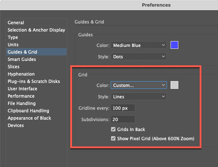218x167 pixels.
Task: Click the gray grid color swatch
Action: pyautogui.click(x=174, y=85)
